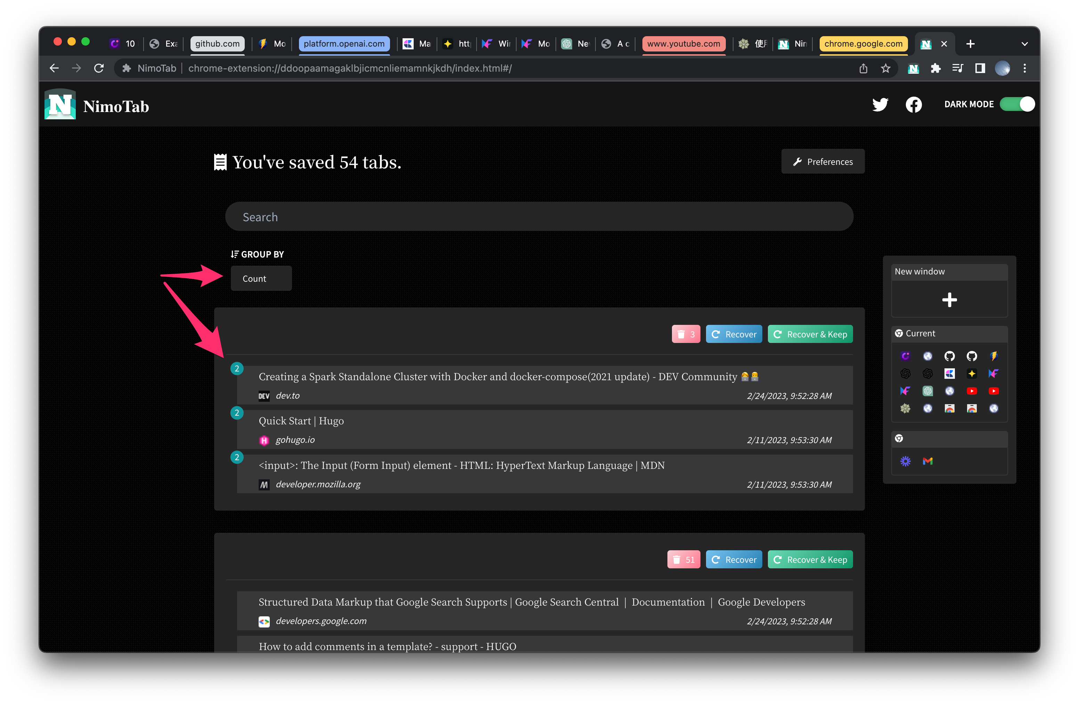Viewport: 1079px width, 704px height.
Task: Switch to the www.youtube.com tab group
Action: pos(684,44)
